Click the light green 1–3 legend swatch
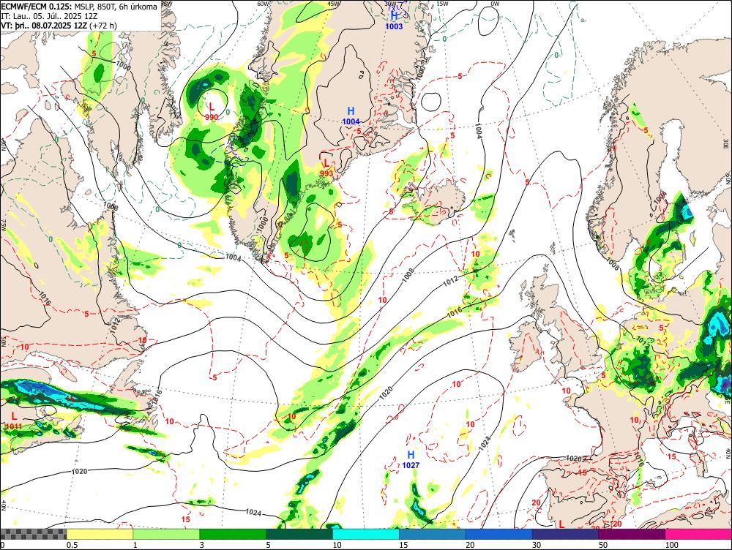 click(165, 534)
